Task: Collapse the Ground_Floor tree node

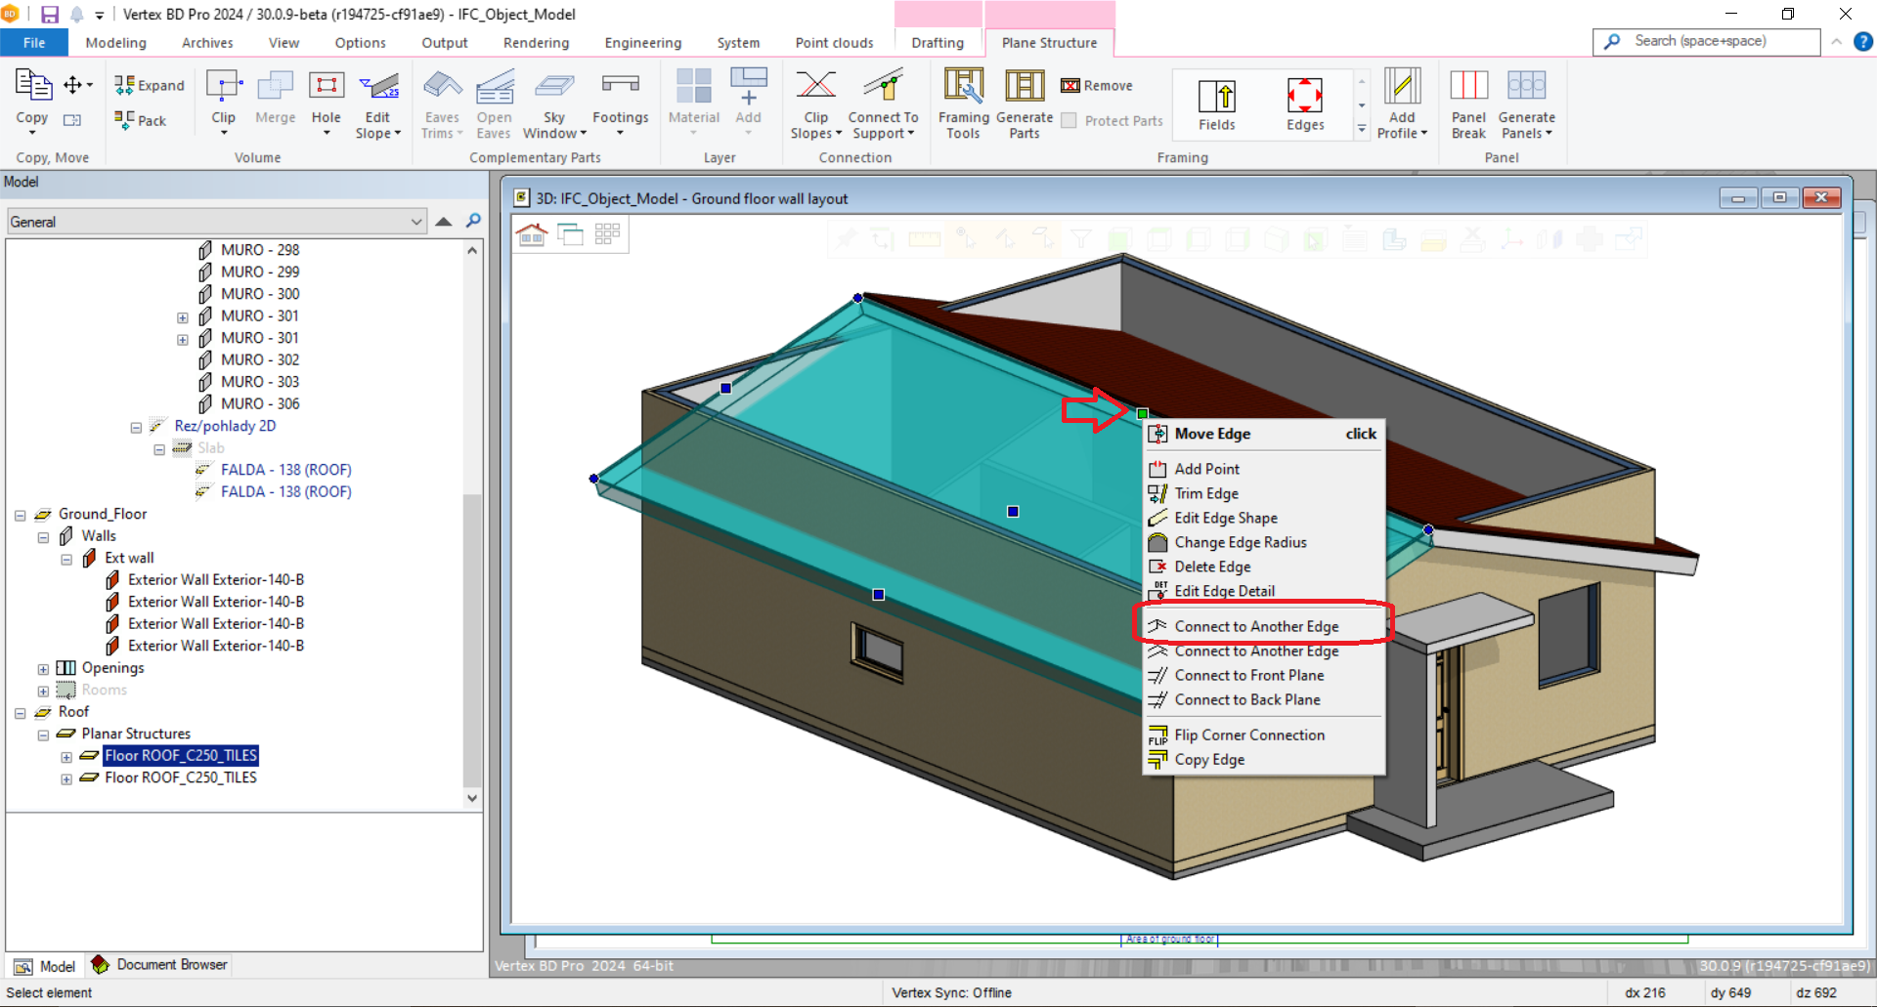Action: tap(21, 516)
